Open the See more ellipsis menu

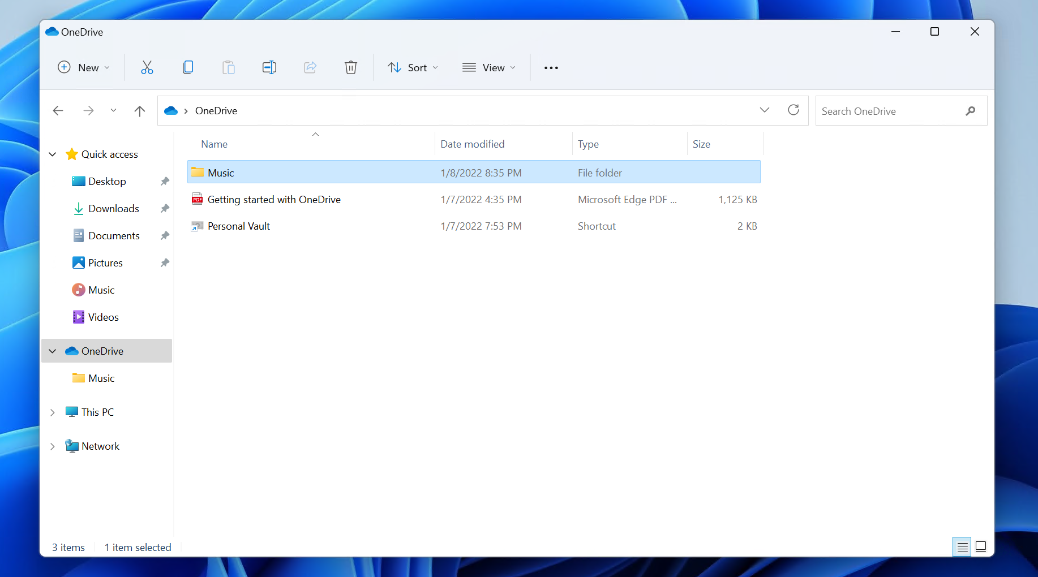pos(551,68)
